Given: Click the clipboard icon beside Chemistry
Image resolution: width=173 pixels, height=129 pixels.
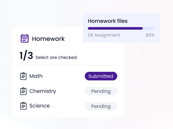Looking at the screenshot, I should tap(23, 91).
